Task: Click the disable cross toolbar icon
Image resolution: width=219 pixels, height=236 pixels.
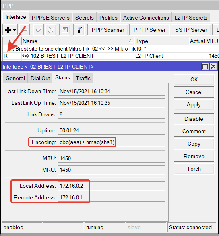Action: click(50, 30)
